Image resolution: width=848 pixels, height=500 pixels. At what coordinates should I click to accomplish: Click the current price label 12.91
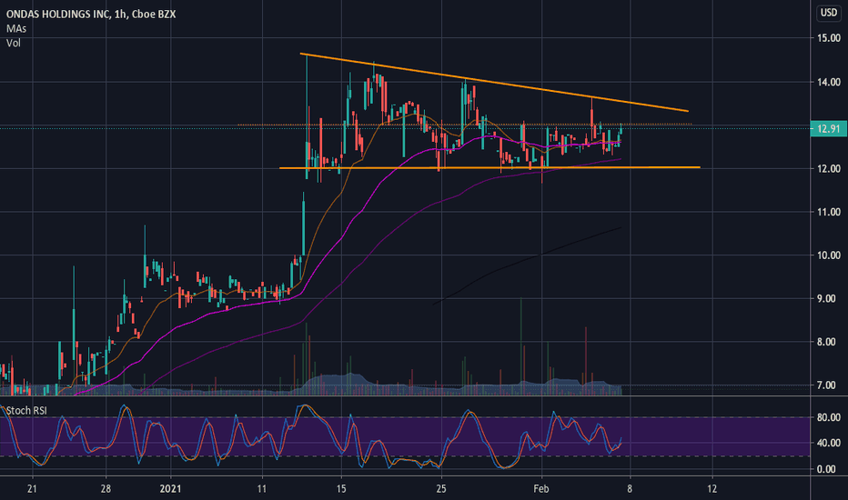(829, 129)
